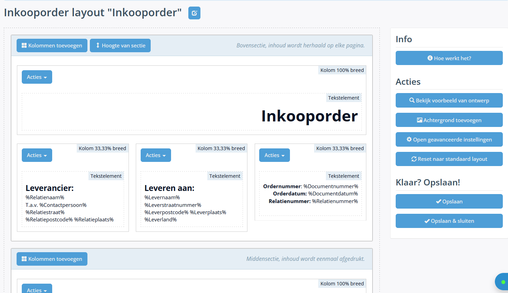Open the chat widget with green dot
This screenshot has width=508, height=293.
502,282
